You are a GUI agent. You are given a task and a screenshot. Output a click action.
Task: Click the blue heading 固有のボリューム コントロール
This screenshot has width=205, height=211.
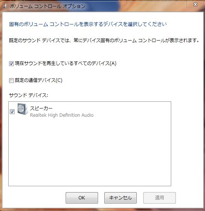pos(88,24)
